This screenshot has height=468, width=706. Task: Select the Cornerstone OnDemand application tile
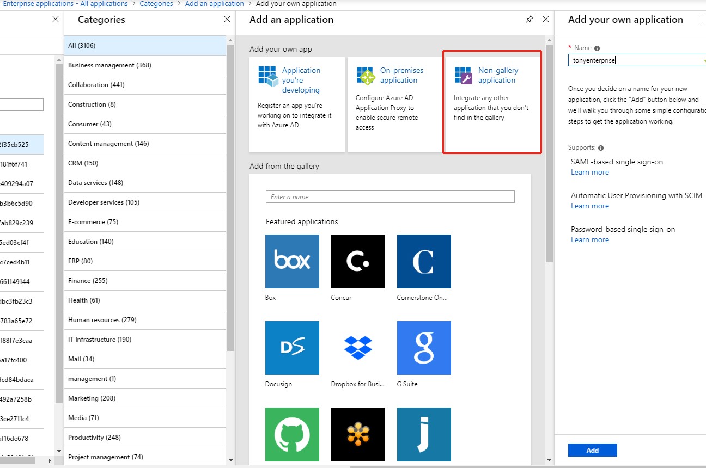click(424, 261)
